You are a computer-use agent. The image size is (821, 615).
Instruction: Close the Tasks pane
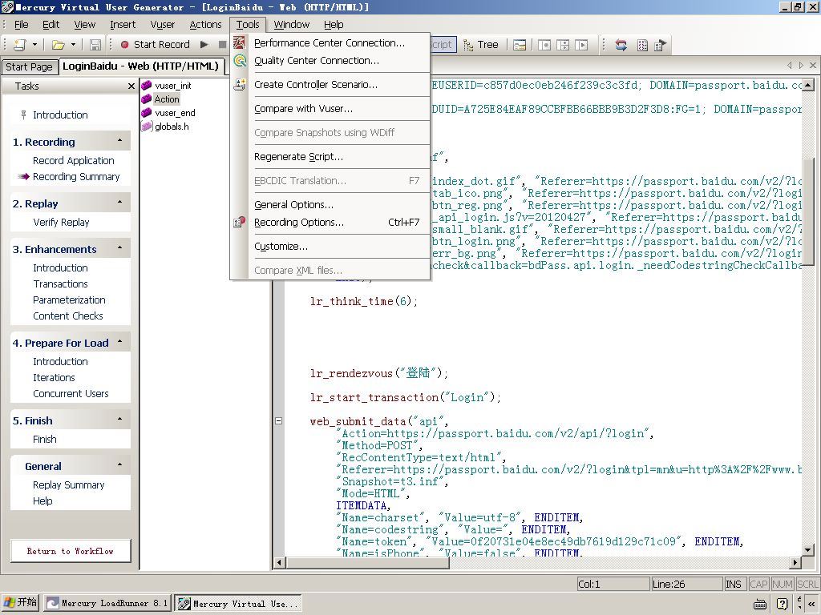(131, 86)
